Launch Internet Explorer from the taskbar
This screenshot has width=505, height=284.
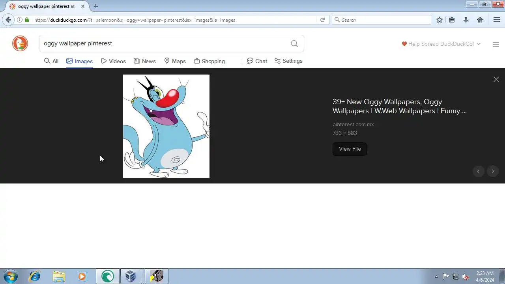35,276
